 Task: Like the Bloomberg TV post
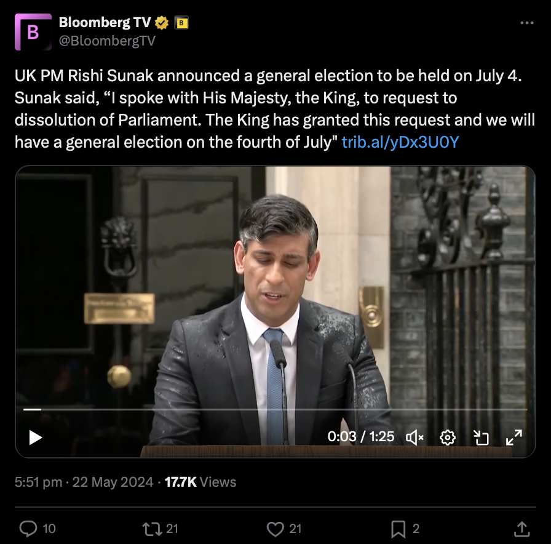point(276,528)
